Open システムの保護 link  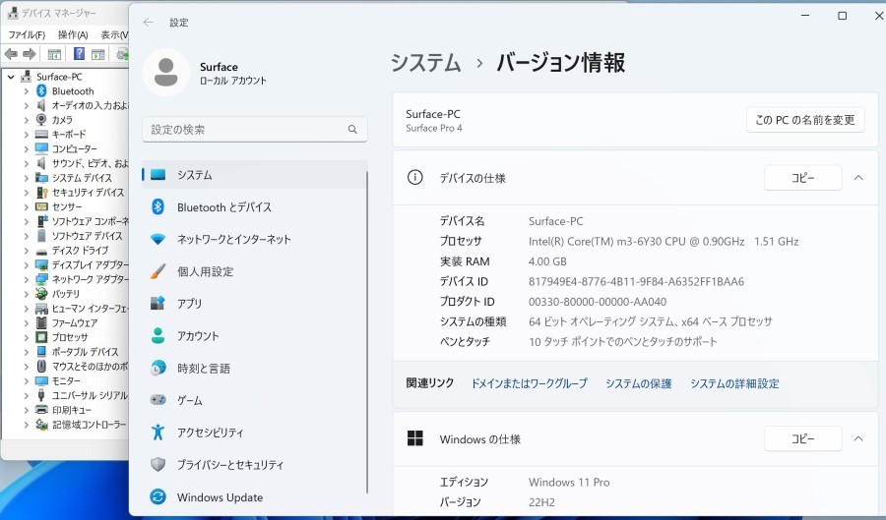pos(639,383)
